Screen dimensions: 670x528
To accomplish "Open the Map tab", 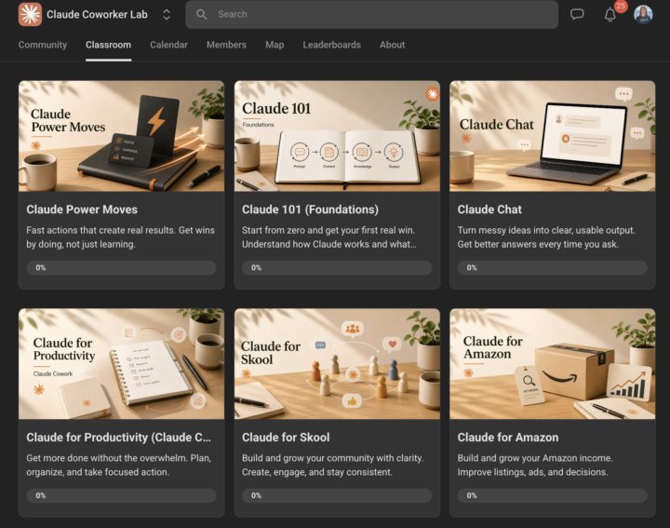I will coord(275,45).
